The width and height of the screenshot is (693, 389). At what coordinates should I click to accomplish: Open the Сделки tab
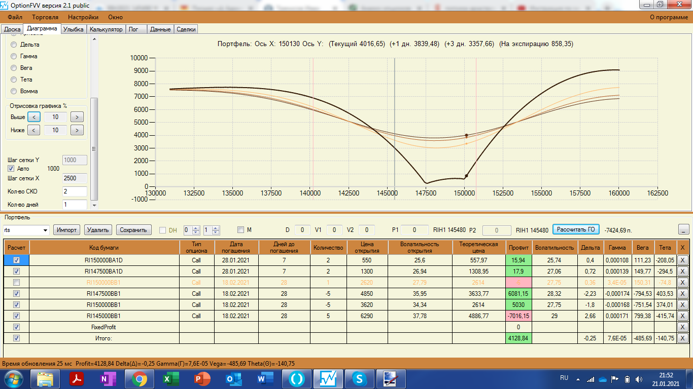pyautogui.click(x=186, y=29)
